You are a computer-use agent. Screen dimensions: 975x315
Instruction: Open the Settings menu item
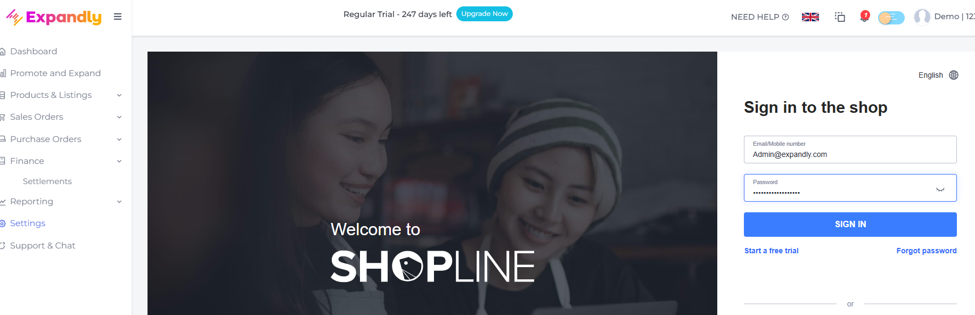click(27, 223)
